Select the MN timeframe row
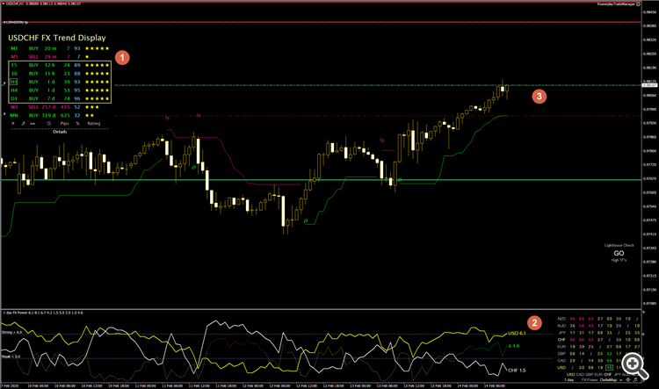Viewport: 659px width, 389px height. pyautogui.click(x=52, y=115)
